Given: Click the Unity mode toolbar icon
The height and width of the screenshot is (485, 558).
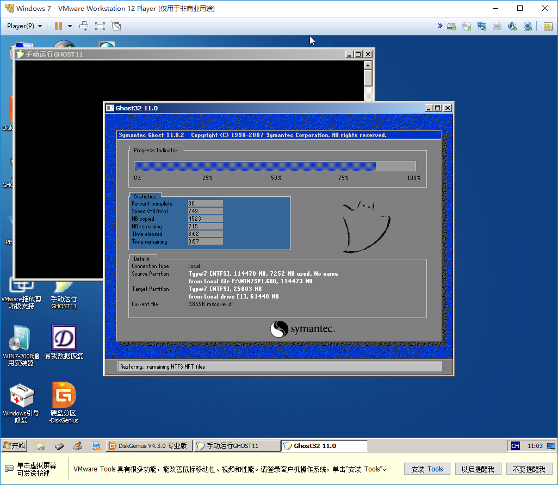Looking at the screenshot, I should [x=116, y=26].
